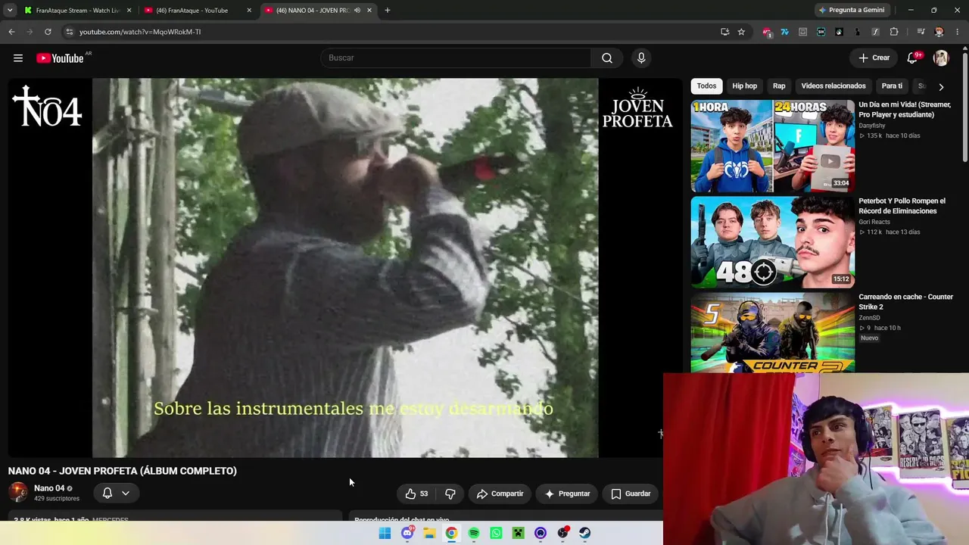Click the Crear button

874,58
